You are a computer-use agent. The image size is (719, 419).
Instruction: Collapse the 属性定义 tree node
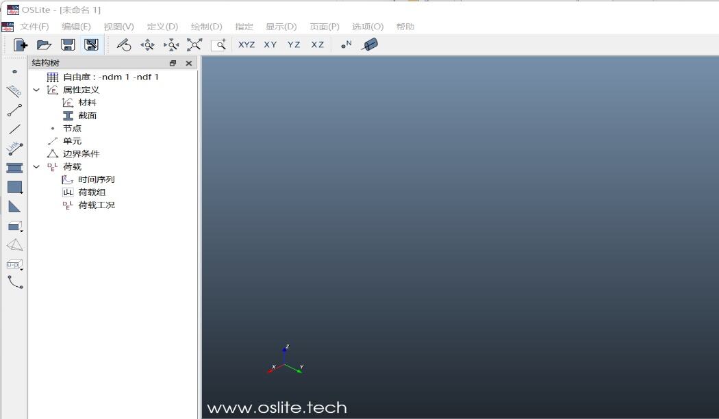coord(36,90)
